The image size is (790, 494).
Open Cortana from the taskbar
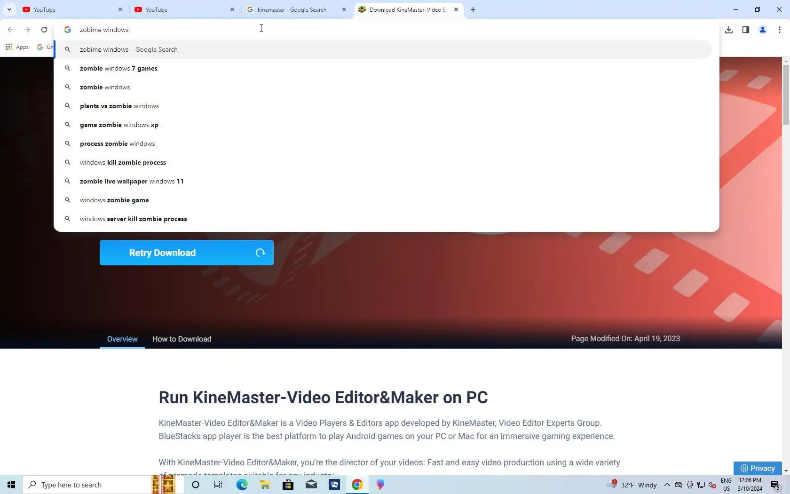click(x=196, y=485)
